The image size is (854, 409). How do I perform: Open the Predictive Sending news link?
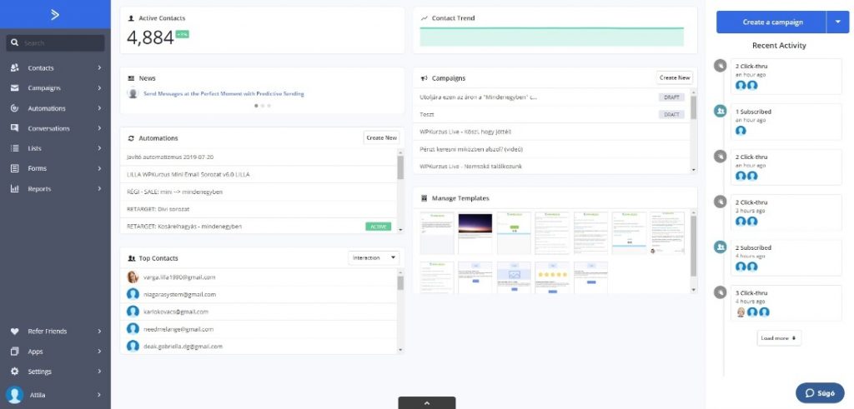pos(224,94)
